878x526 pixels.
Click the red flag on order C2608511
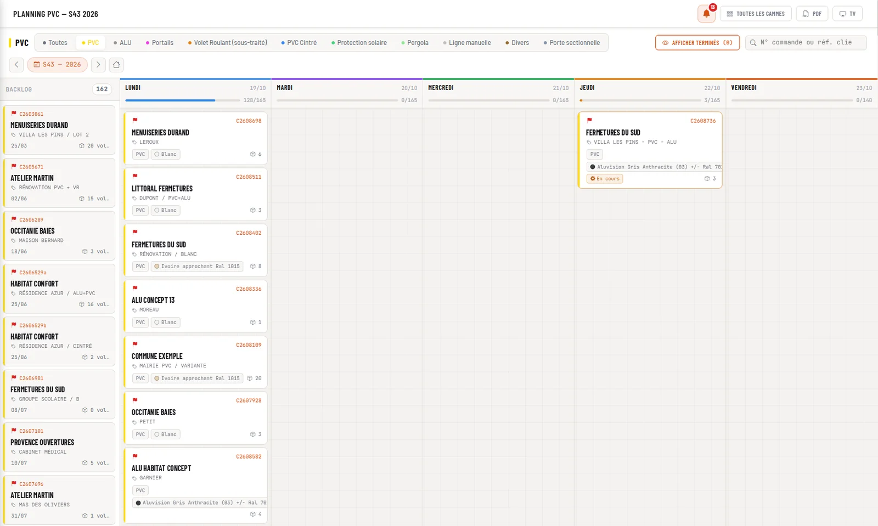pos(135,176)
